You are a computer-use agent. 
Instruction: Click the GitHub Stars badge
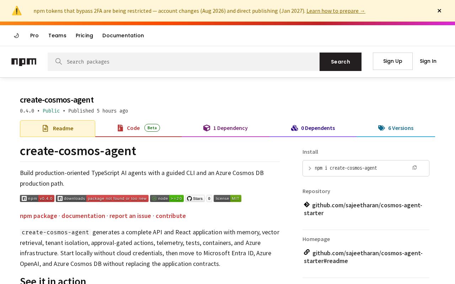(x=195, y=198)
